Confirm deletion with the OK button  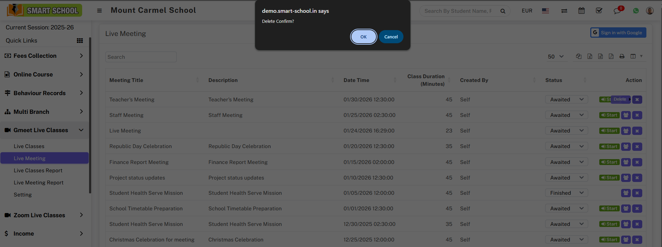[363, 37]
